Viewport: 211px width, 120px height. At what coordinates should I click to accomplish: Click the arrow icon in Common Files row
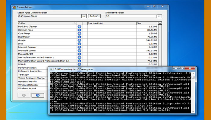pos(79,30)
